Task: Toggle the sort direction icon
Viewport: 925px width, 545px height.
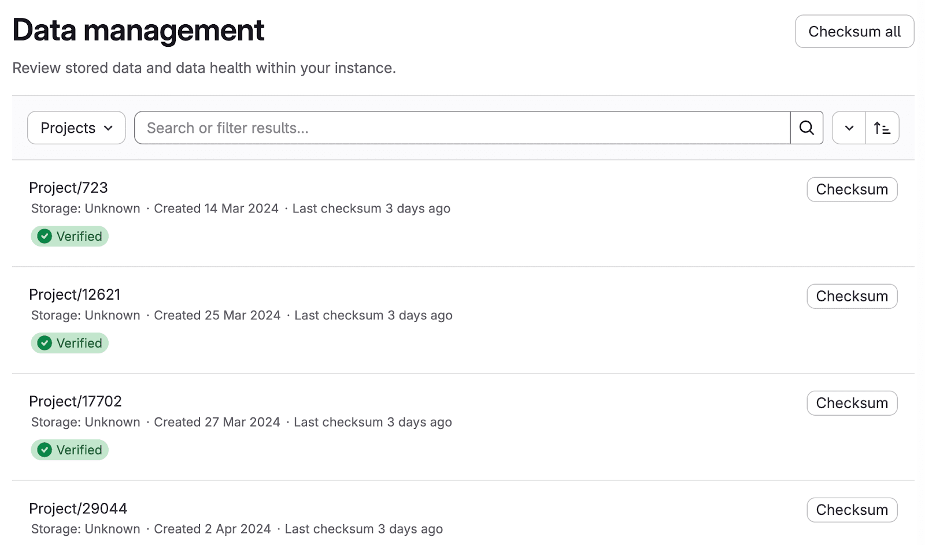Action: pos(882,128)
